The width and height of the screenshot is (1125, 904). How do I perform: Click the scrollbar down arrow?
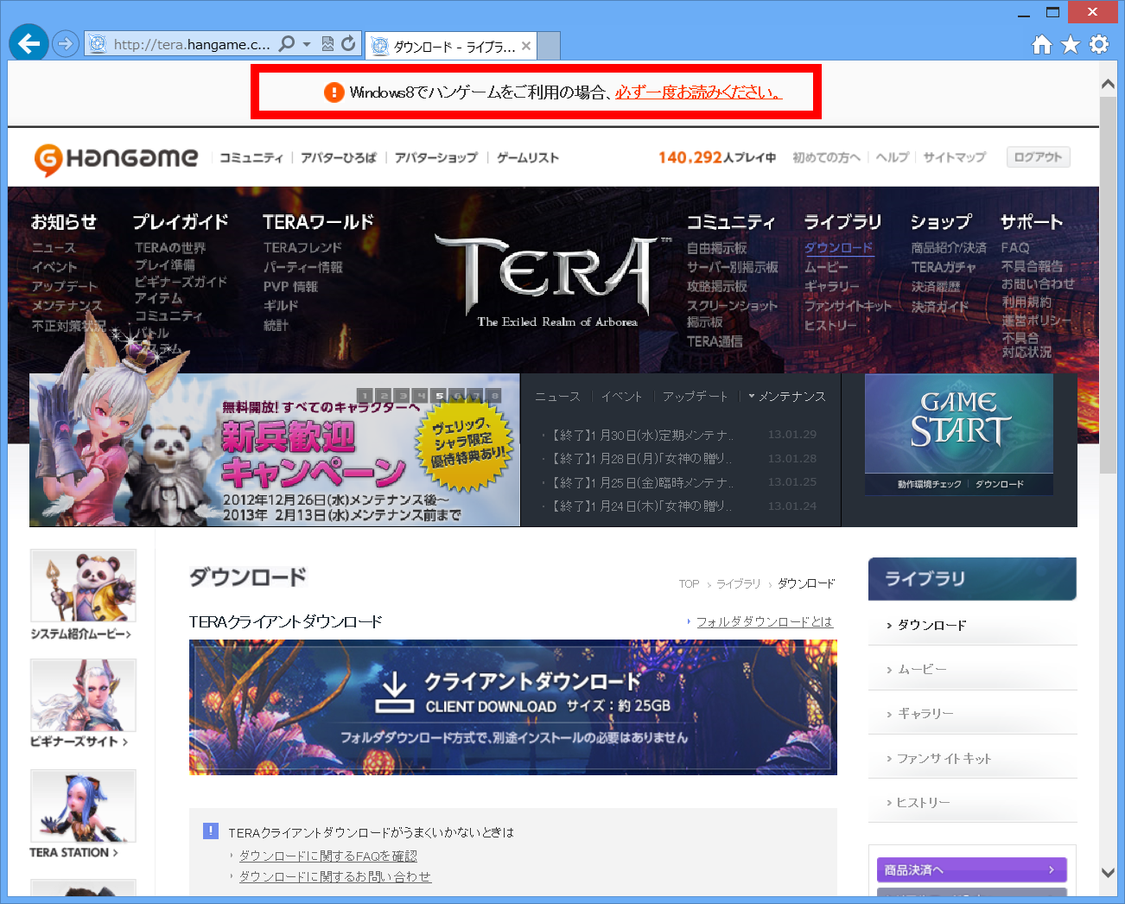coord(1108,873)
